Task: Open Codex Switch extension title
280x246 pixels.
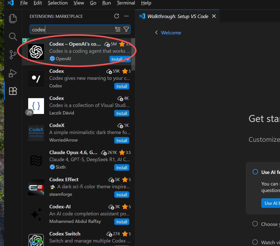Action: (x=65, y=234)
